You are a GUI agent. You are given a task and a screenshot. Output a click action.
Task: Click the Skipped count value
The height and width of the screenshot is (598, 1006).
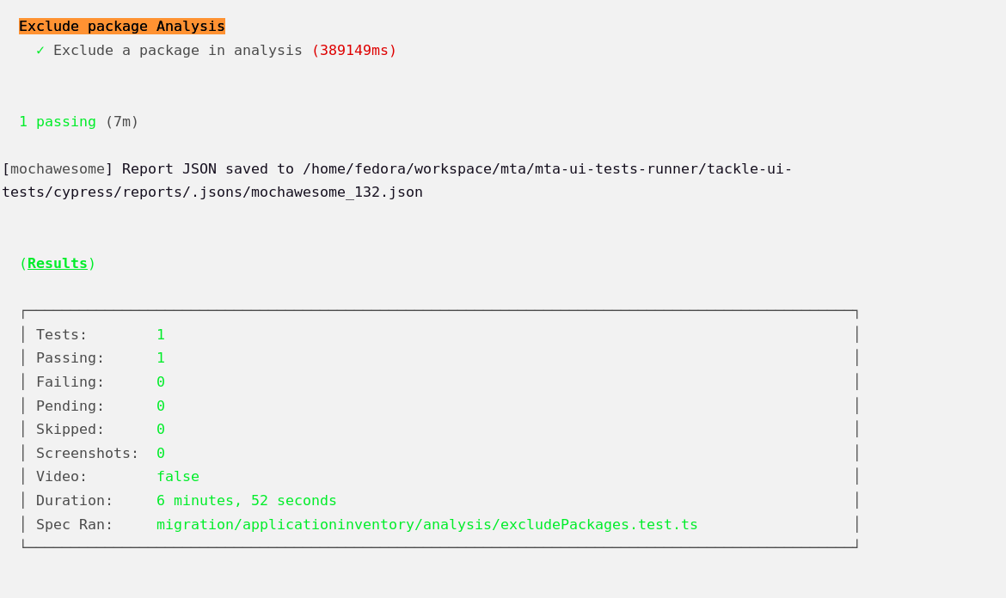(x=161, y=430)
